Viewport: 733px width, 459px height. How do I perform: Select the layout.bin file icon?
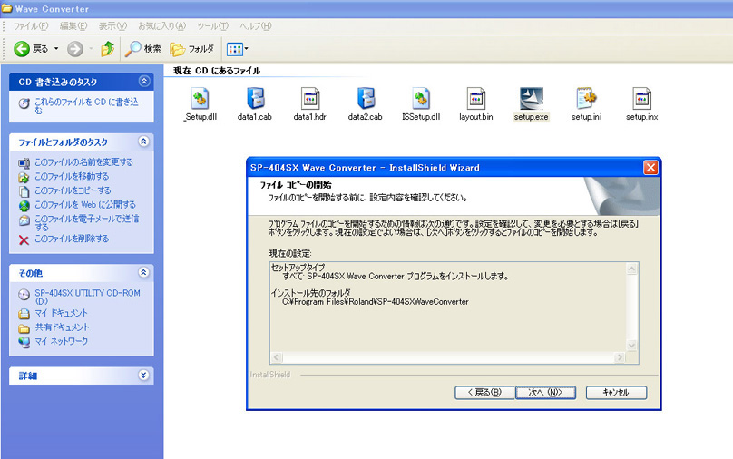pyautogui.click(x=476, y=99)
